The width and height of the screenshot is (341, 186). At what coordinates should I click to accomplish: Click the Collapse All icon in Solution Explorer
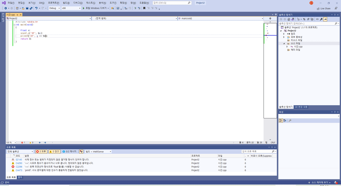point(308,19)
